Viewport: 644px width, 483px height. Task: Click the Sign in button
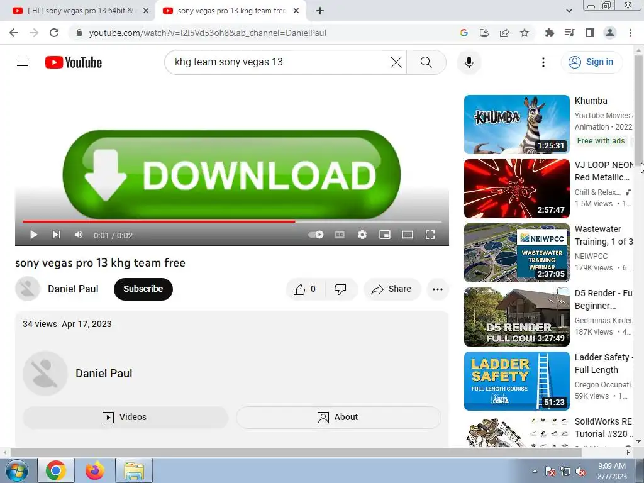pos(591,62)
